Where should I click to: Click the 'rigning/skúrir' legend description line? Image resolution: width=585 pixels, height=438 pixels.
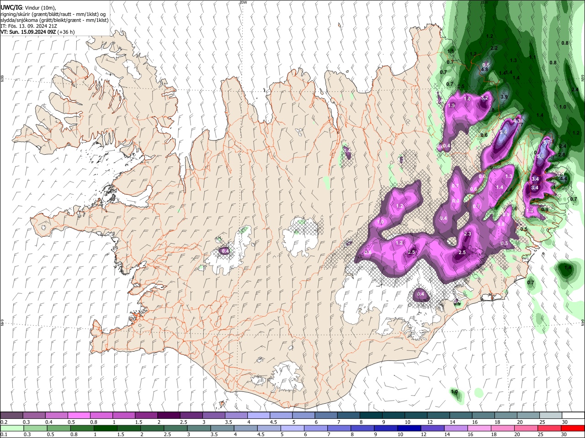[x=53, y=14]
